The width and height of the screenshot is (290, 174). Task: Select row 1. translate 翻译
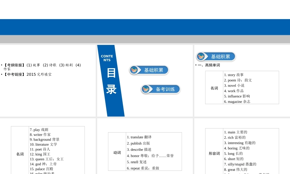click(139, 137)
